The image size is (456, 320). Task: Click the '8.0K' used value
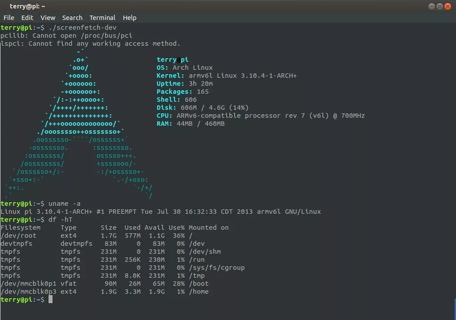click(x=133, y=276)
